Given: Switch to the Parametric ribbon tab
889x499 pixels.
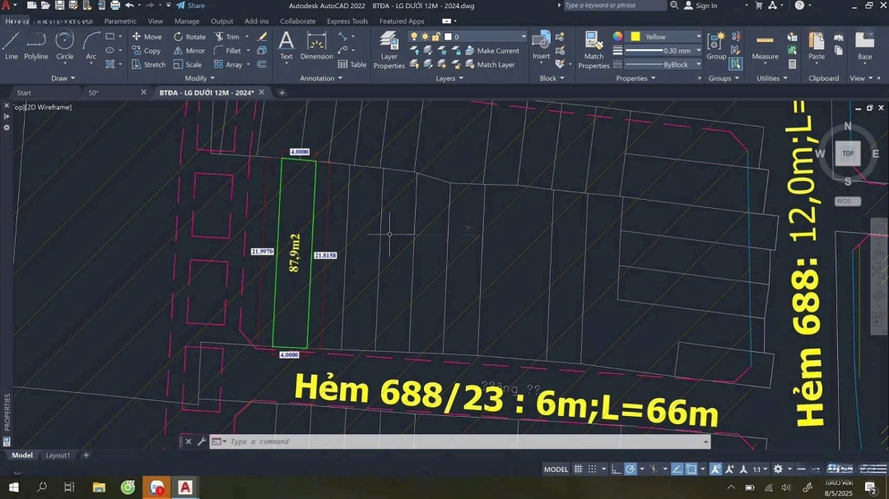Looking at the screenshot, I should click(120, 21).
